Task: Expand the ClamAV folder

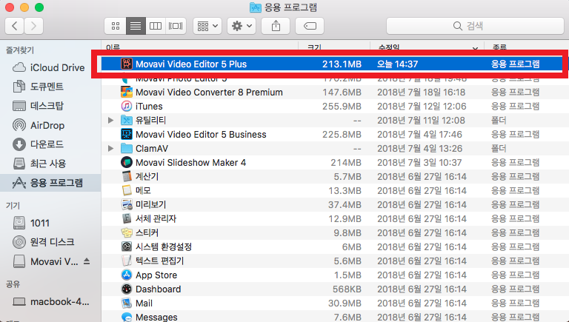Action: point(110,148)
